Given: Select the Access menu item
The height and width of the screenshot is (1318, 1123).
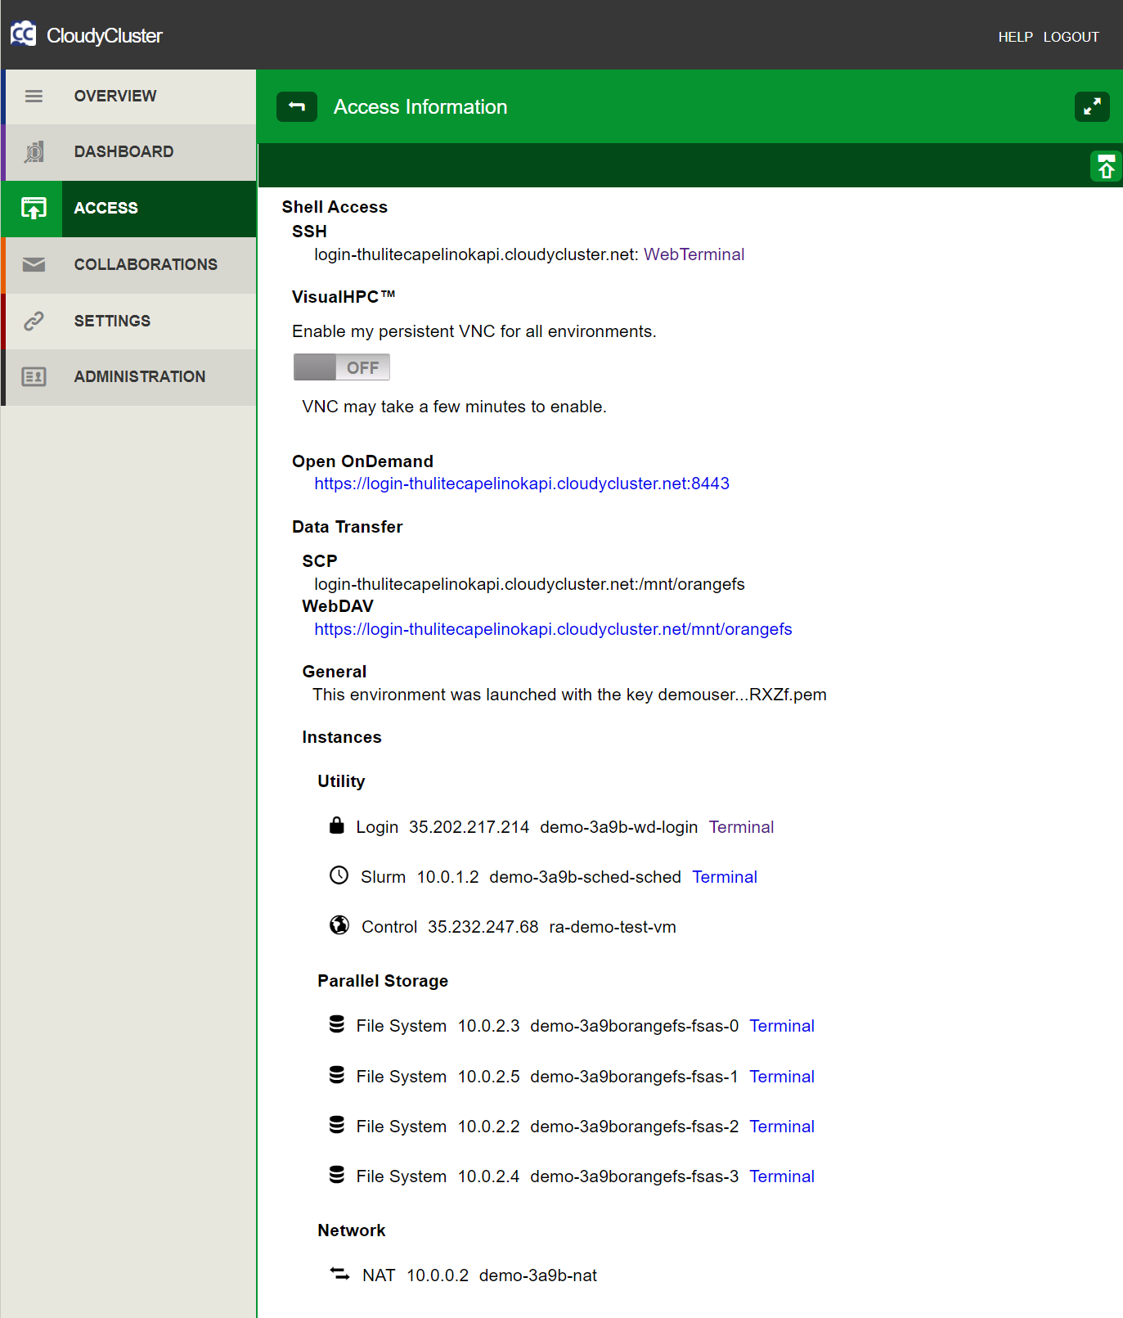Looking at the screenshot, I should click(129, 209).
